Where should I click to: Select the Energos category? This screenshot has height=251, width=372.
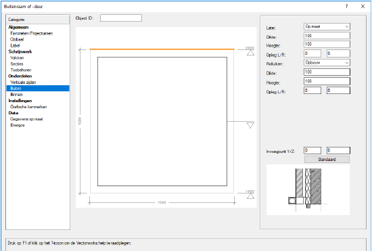[18, 125]
